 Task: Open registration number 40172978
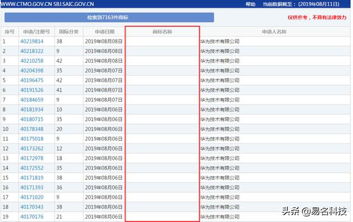(32, 158)
